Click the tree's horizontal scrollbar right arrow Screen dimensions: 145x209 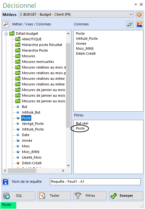63,171
